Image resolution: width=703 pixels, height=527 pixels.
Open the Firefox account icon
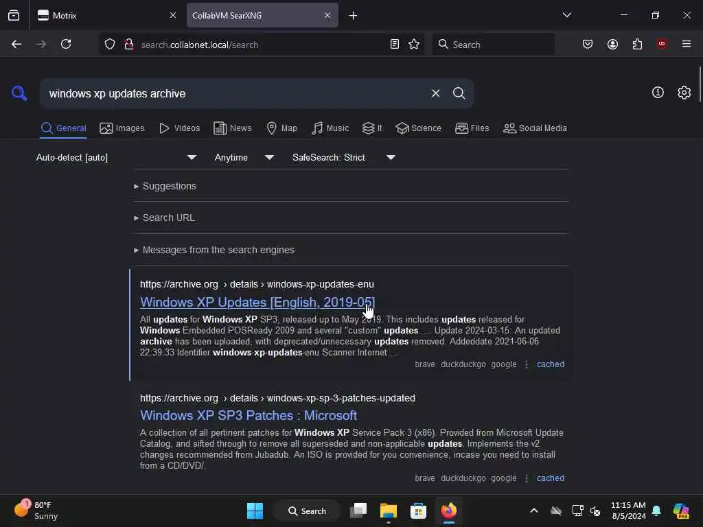[612, 44]
